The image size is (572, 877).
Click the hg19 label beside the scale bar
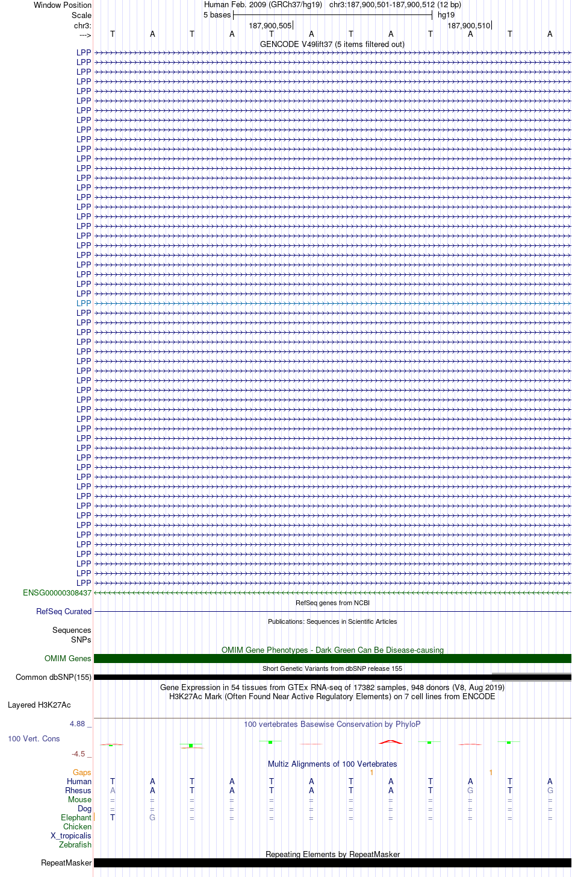click(446, 15)
